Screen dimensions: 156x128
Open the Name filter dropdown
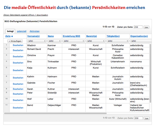coord(54,41)
